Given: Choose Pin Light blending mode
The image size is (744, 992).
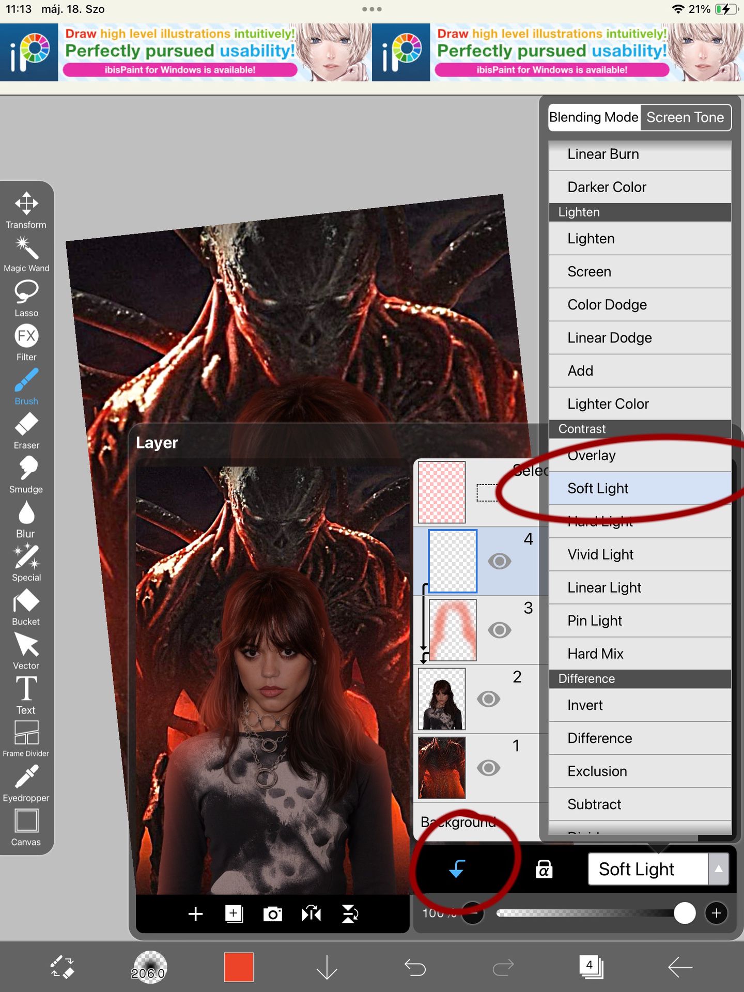Looking at the screenshot, I should click(x=640, y=621).
